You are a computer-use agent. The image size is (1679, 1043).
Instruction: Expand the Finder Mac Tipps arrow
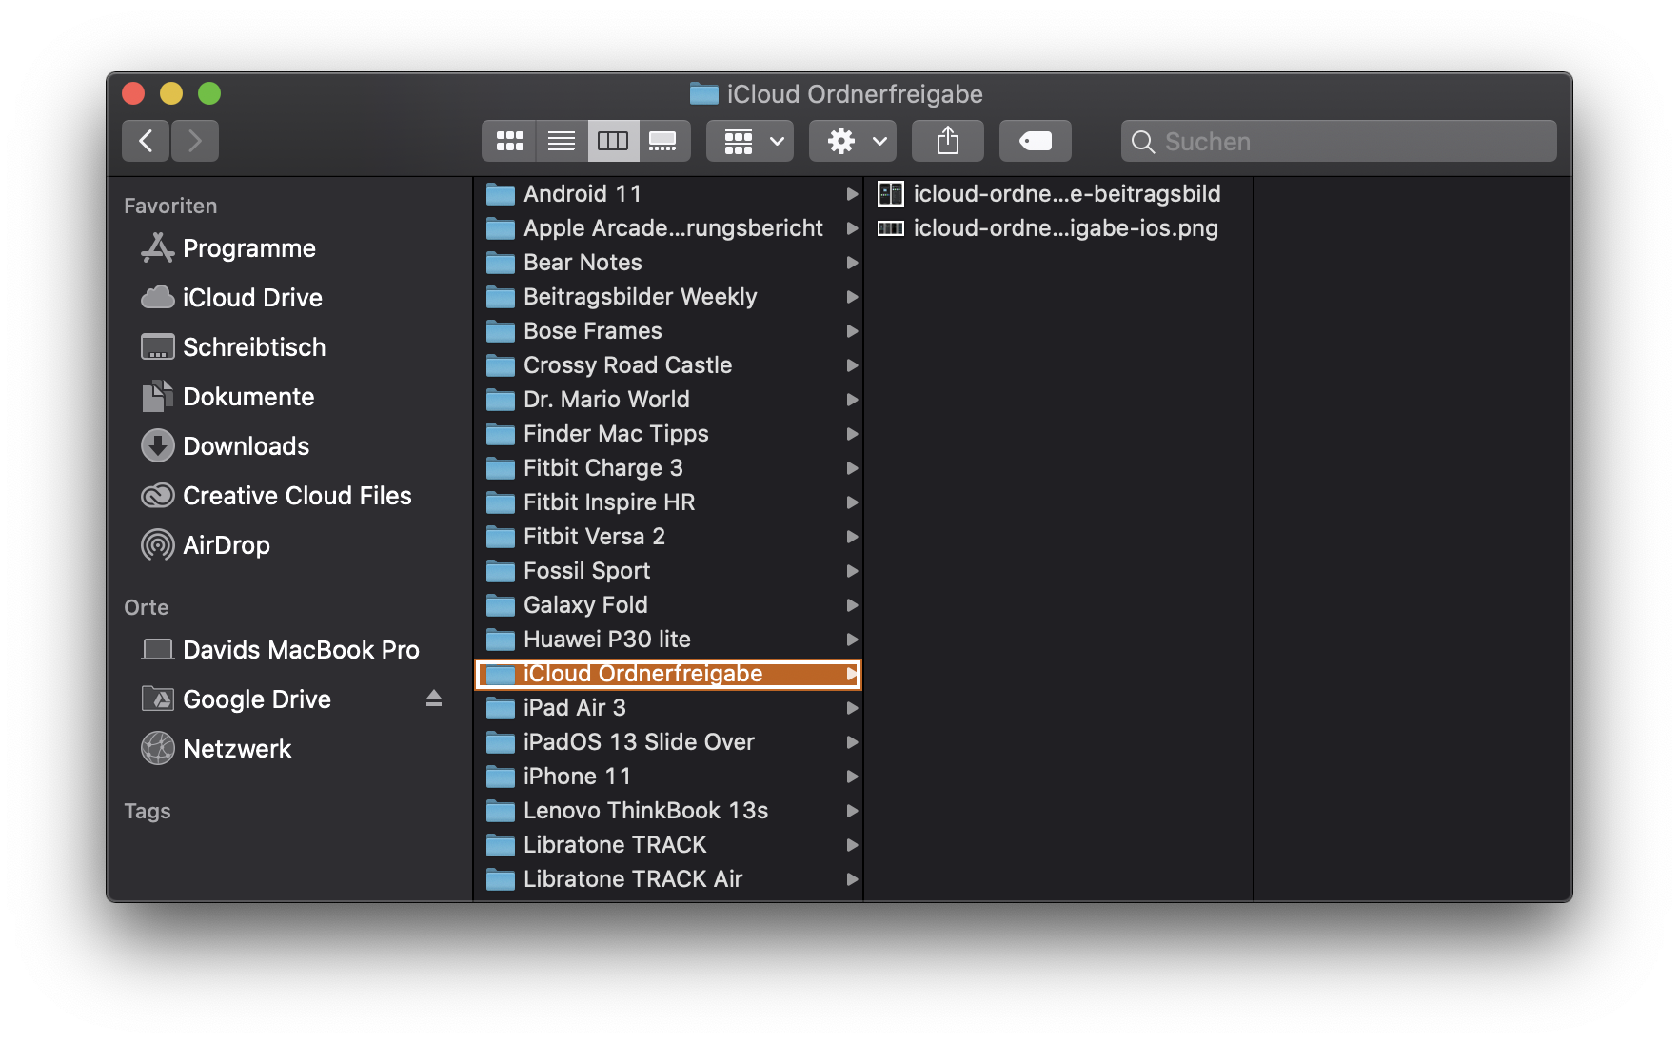click(852, 434)
